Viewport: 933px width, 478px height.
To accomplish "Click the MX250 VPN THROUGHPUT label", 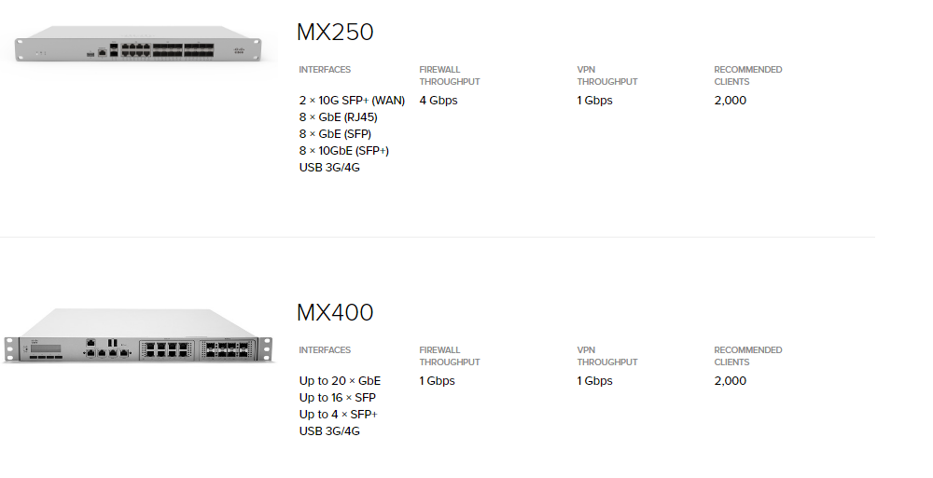I will 607,75.
